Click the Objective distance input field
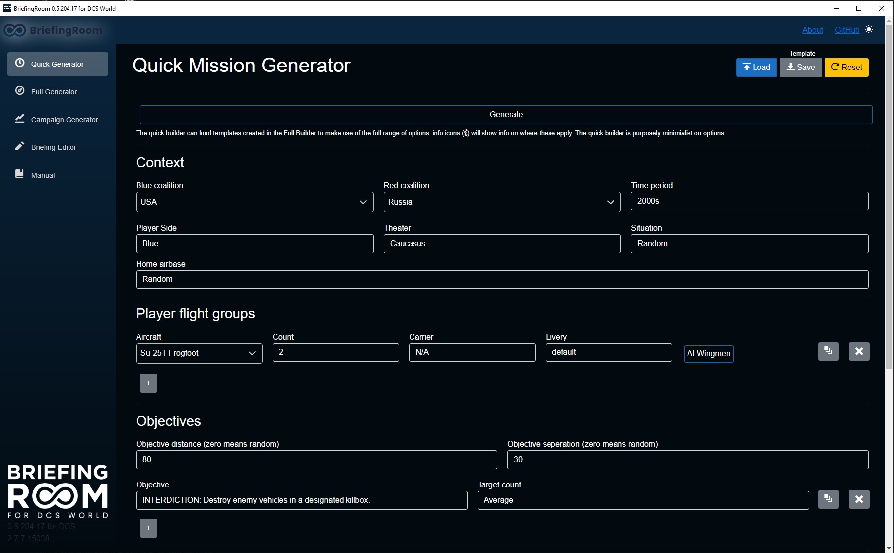This screenshot has height=553, width=894. (316, 459)
